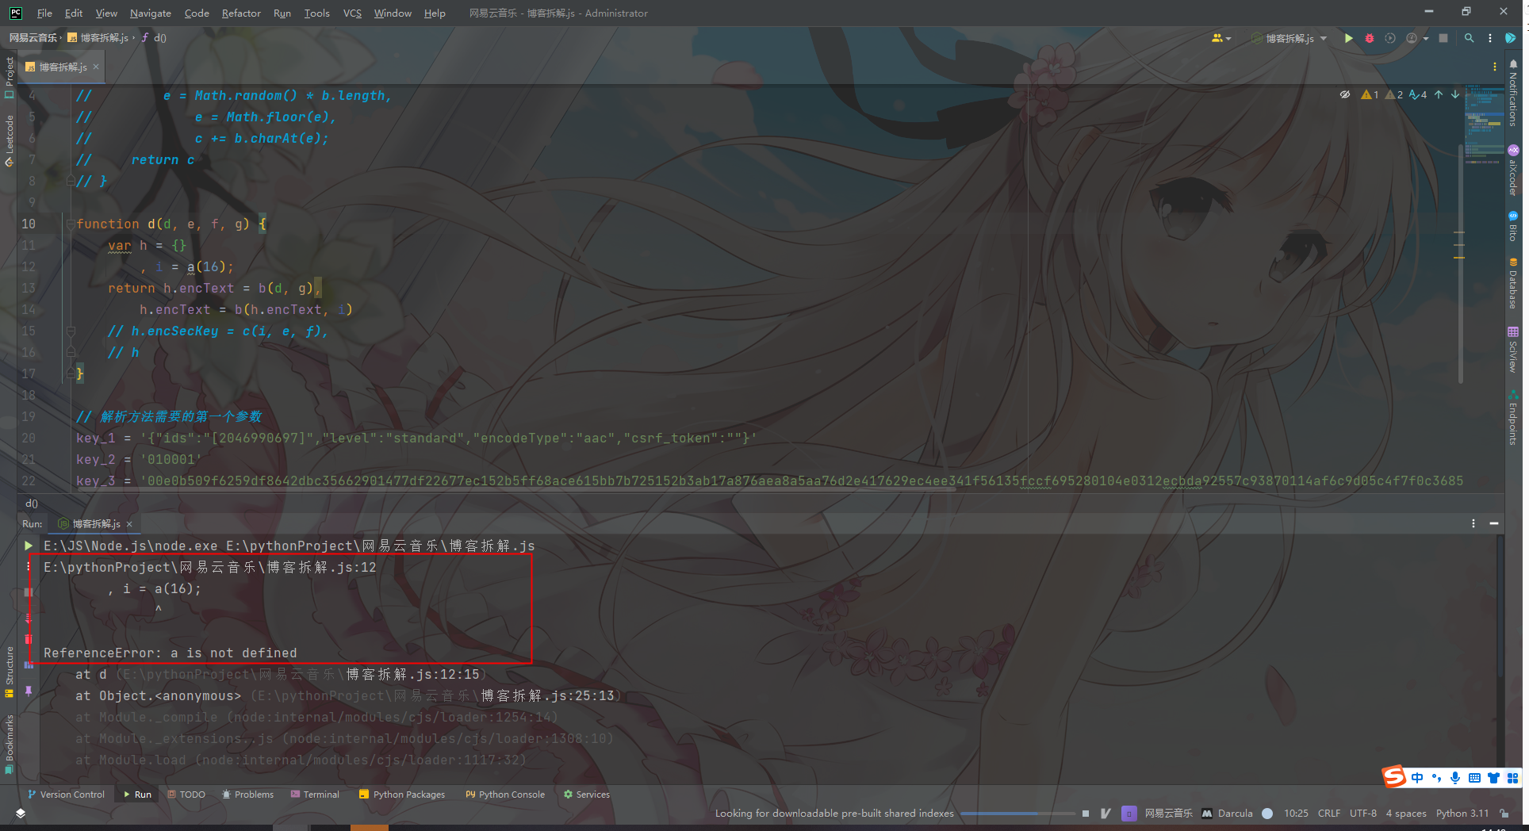Run with Coverage from the main toolbar

1390,38
